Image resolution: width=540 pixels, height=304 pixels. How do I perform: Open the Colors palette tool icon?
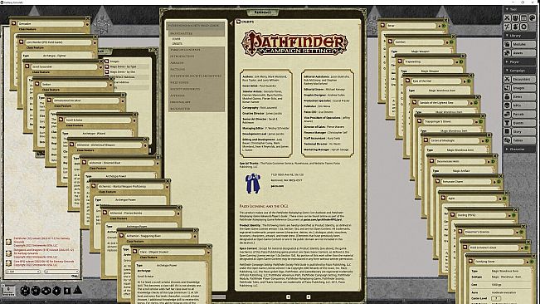(x=532, y=18)
